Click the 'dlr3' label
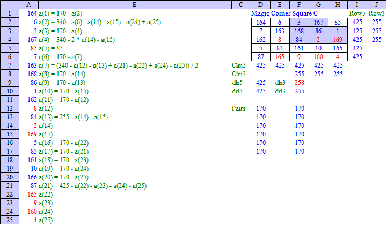Image resolution: width=387 pixels, height=225 pixels. pyautogui.click(x=280, y=83)
